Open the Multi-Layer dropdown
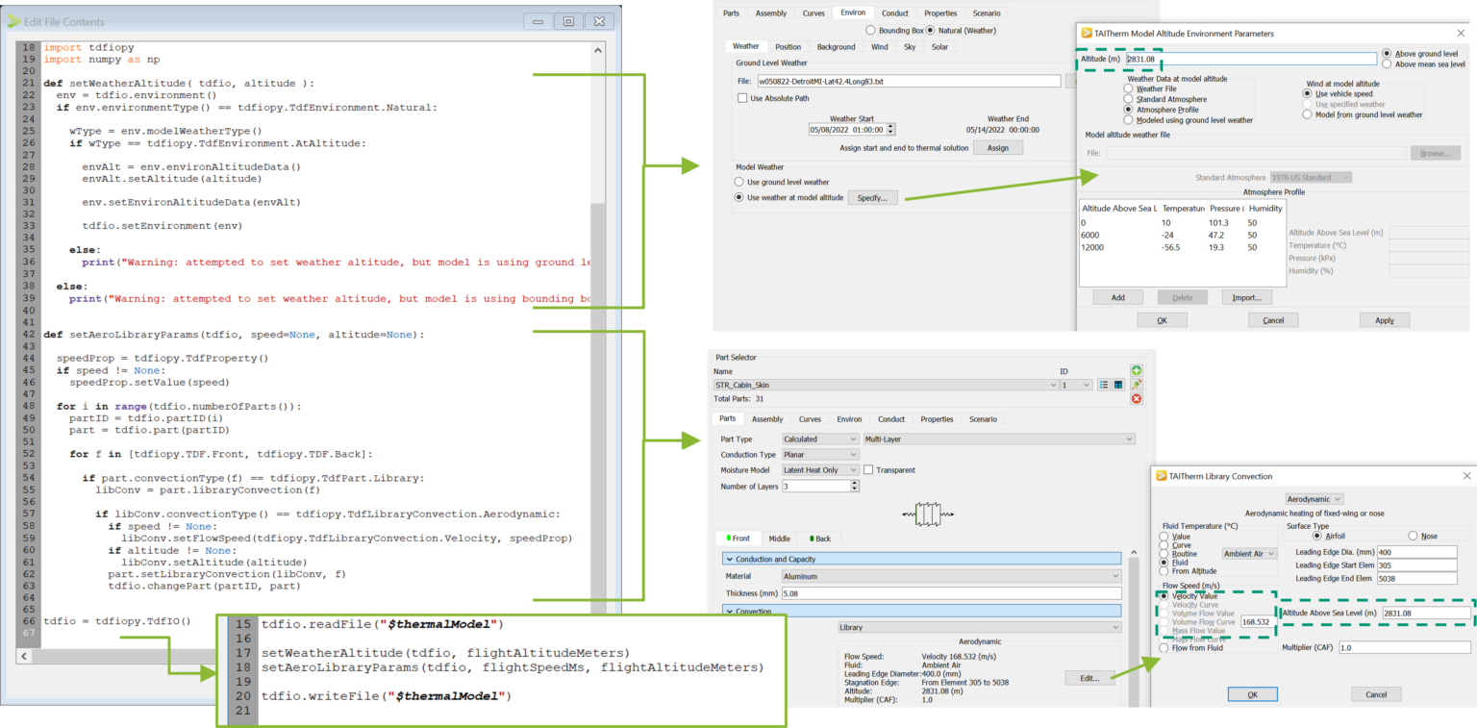Image resolution: width=1477 pixels, height=728 pixels. coord(999,439)
